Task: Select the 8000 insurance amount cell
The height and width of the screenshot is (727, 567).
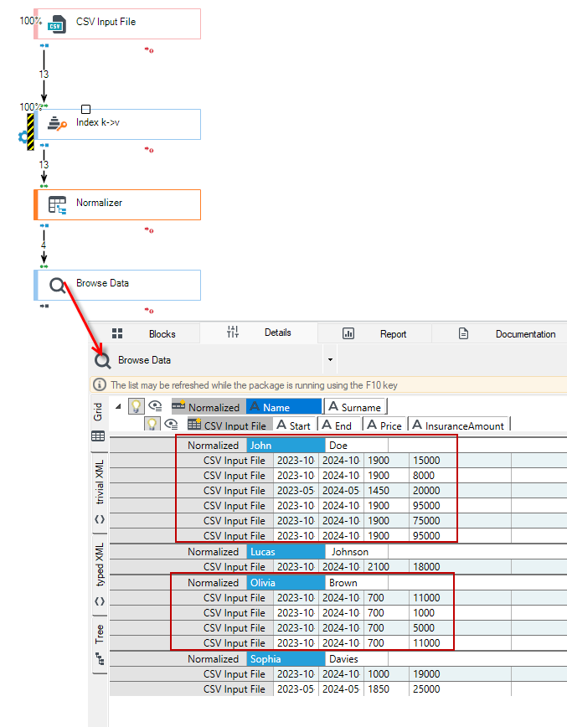Action: click(x=460, y=475)
